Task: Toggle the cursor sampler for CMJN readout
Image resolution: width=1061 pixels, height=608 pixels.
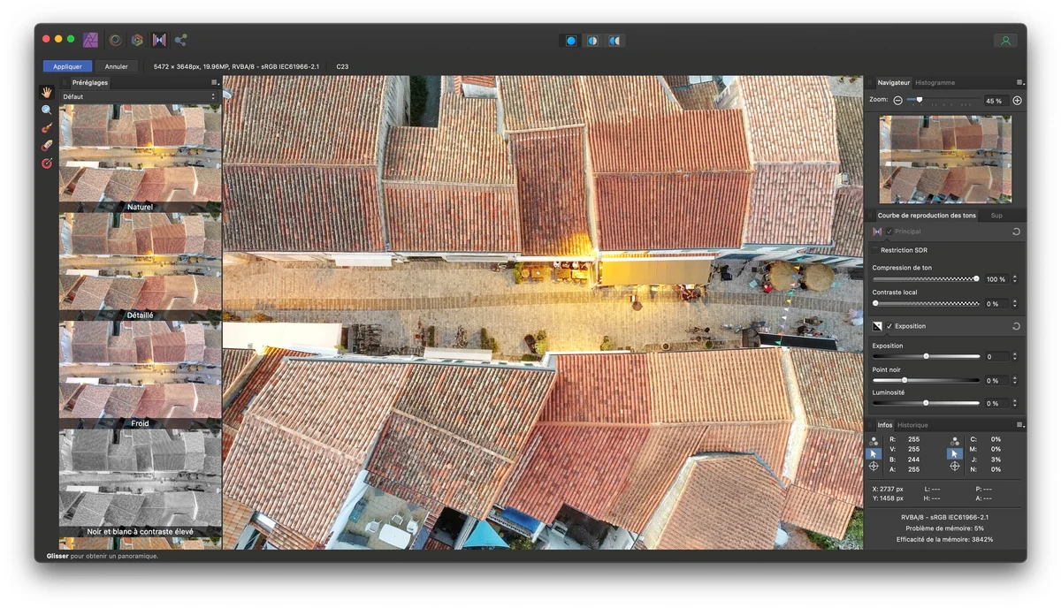Action: pyautogui.click(x=954, y=453)
